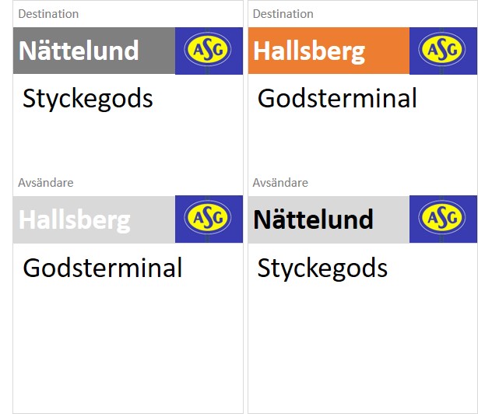
Task: Select the gray Nättelund destination banner
Action: 94,51
